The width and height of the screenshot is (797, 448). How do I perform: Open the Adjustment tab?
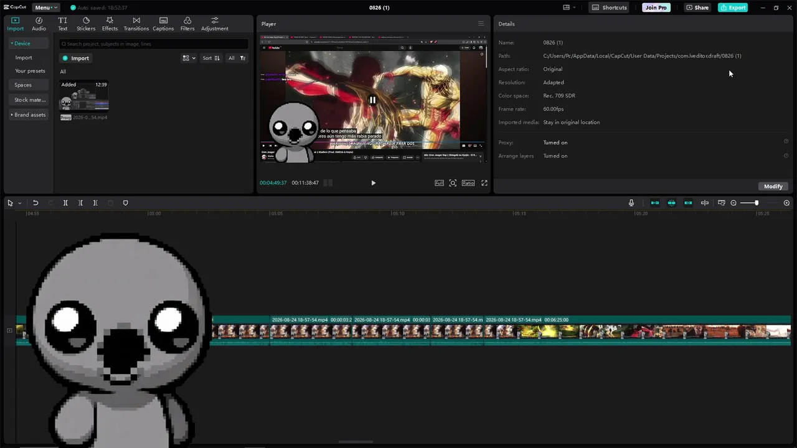pyautogui.click(x=215, y=24)
